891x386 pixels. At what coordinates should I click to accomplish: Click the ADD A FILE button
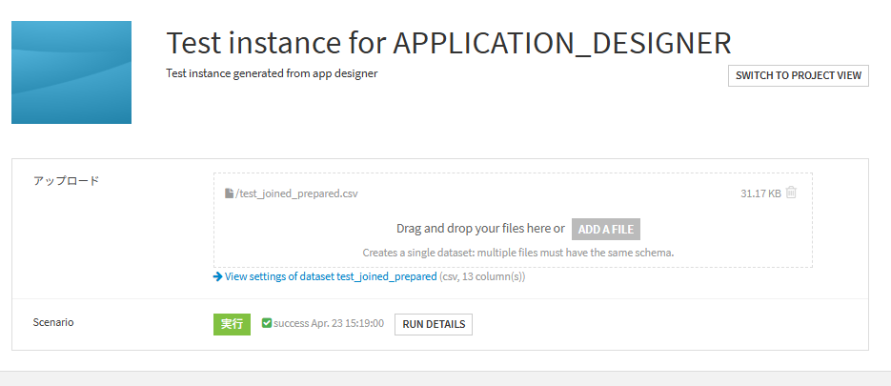[x=606, y=229]
